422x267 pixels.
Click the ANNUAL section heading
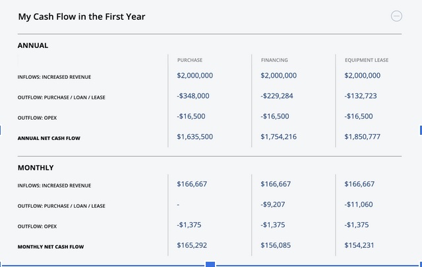(33, 46)
